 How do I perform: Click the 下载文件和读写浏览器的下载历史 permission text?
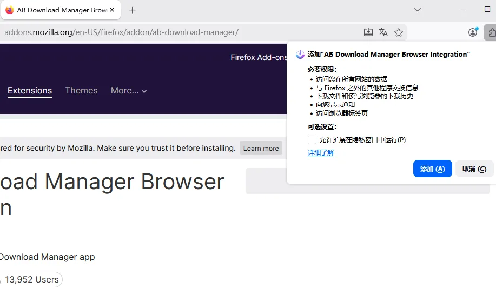[x=365, y=96]
